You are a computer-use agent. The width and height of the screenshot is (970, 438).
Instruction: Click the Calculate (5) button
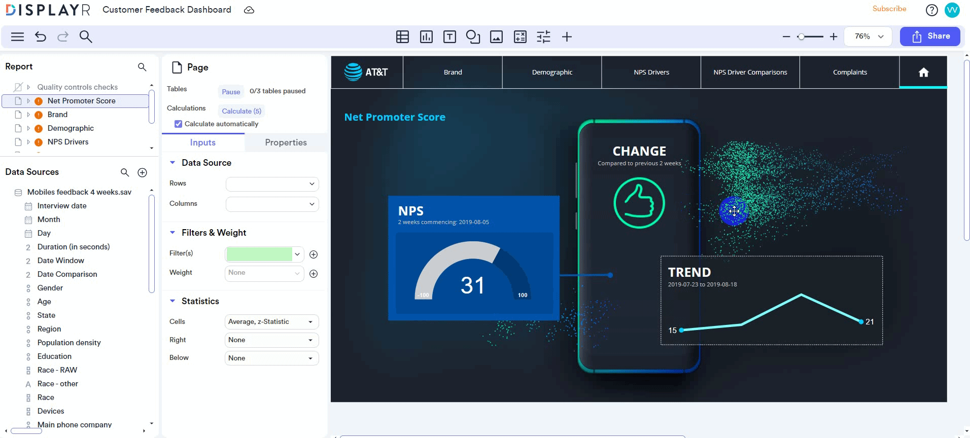click(241, 111)
